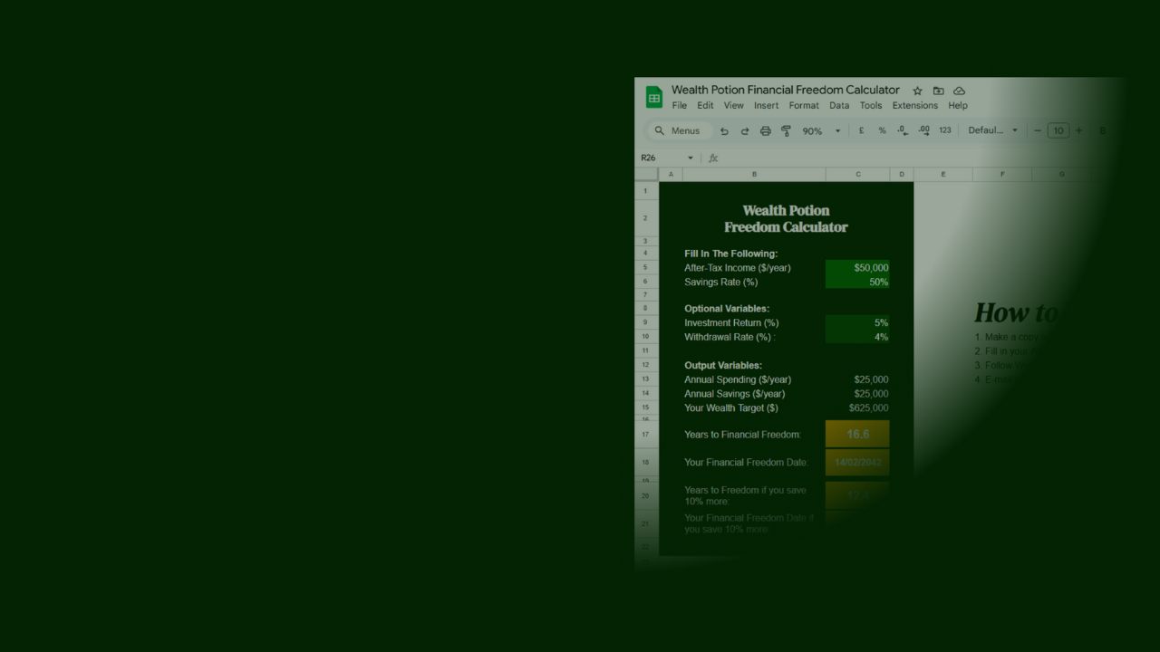Select the 50% savings rate cell

coord(857,282)
